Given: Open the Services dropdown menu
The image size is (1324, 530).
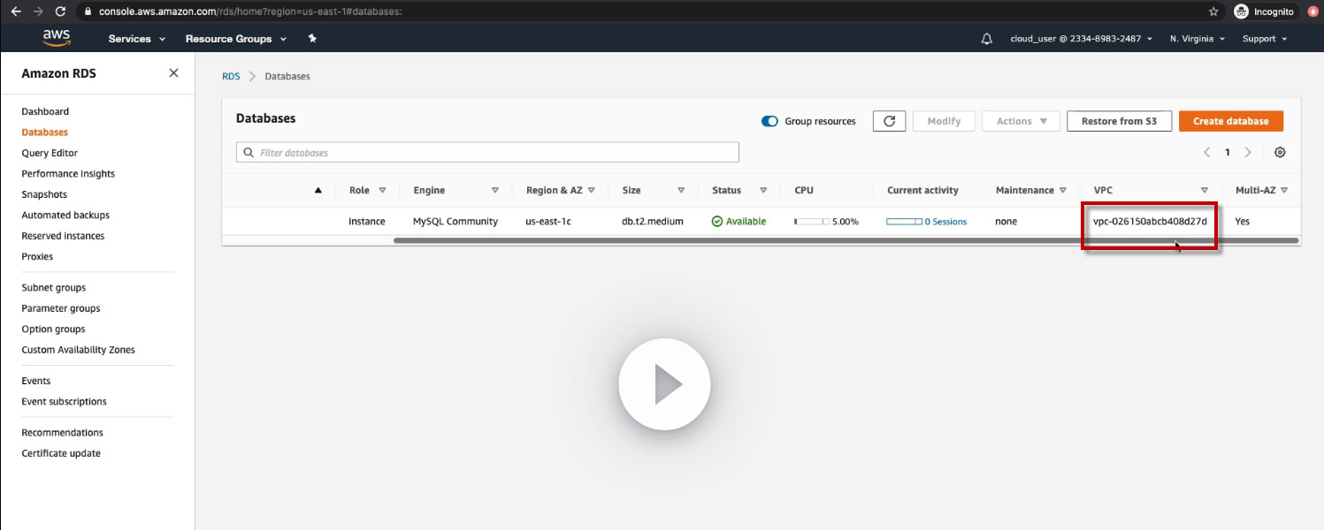Looking at the screenshot, I should [x=137, y=39].
